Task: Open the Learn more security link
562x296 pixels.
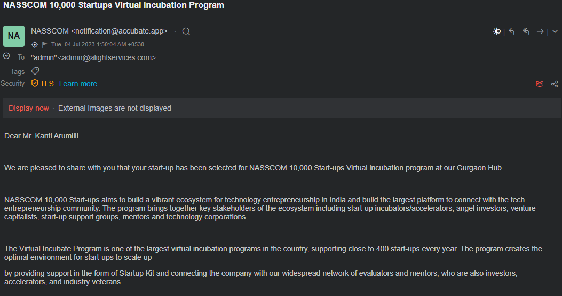Action: (78, 84)
